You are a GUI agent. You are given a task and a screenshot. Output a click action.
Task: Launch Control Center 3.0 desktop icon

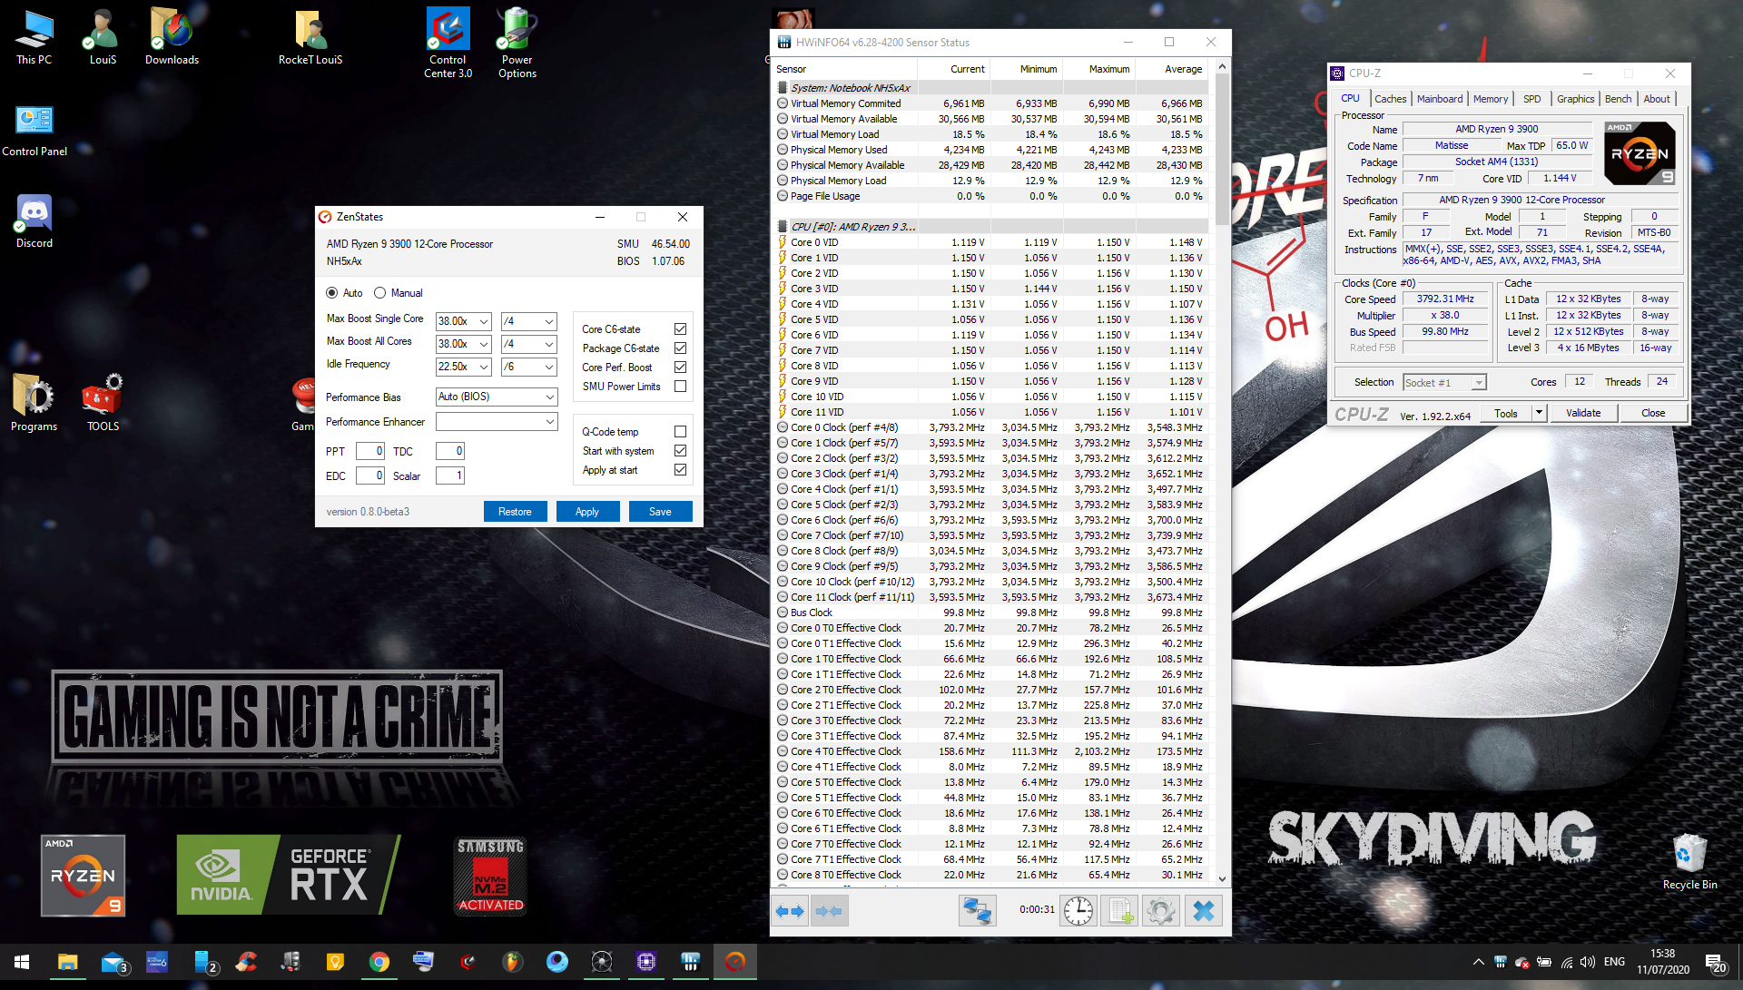448,44
